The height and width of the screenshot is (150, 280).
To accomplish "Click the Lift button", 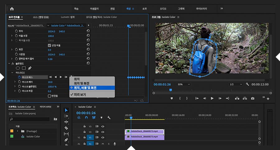I will [x=237, y=98].
